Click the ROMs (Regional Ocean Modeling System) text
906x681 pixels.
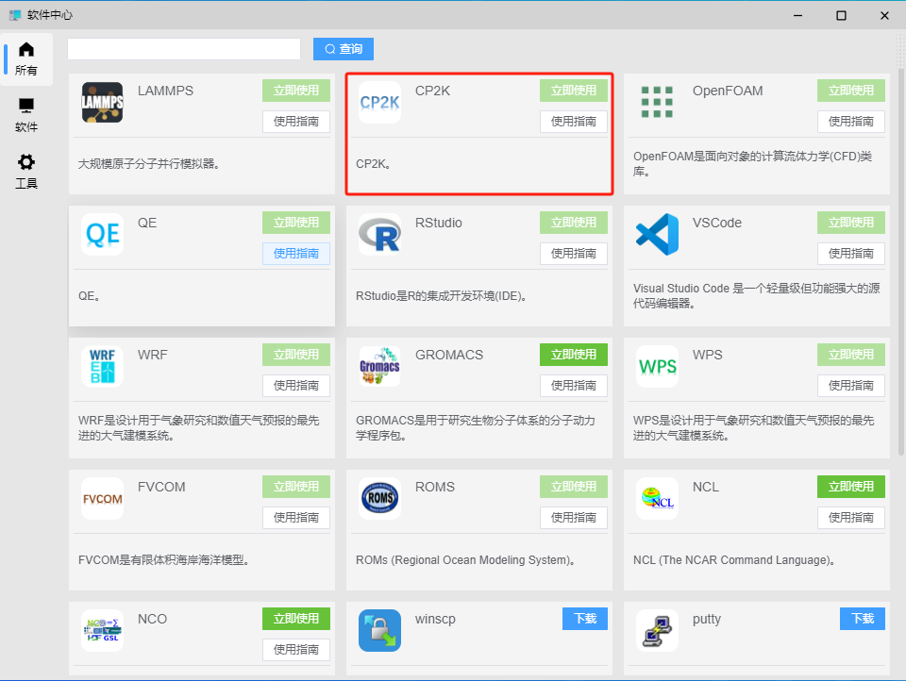[465, 560]
